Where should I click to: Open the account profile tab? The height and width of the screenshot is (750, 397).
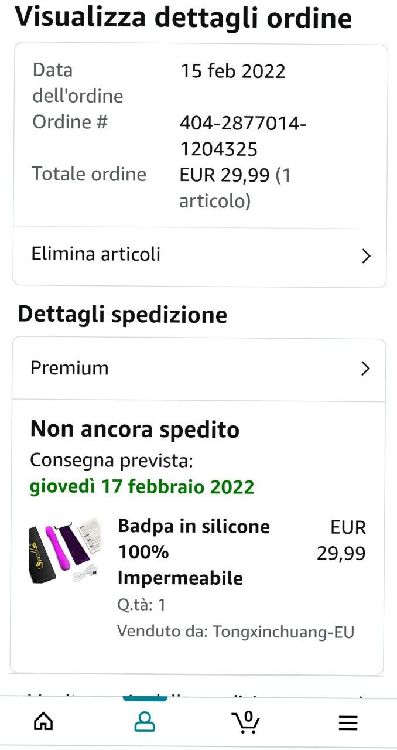pyautogui.click(x=145, y=722)
